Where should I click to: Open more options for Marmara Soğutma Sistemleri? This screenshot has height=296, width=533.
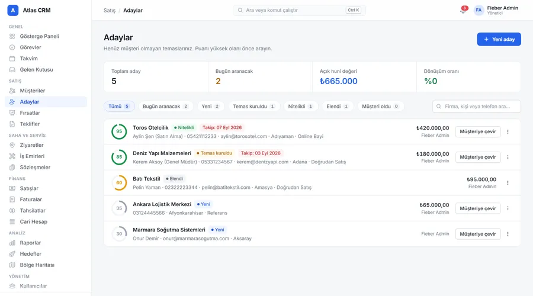[x=508, y=234]
